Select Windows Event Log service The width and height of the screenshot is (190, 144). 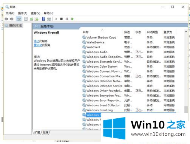[x=129, y=110]
